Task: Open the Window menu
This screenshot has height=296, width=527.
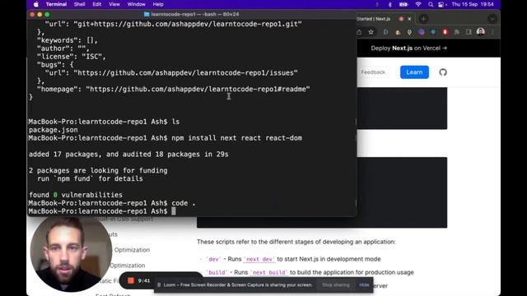Action: pos(136,4)
